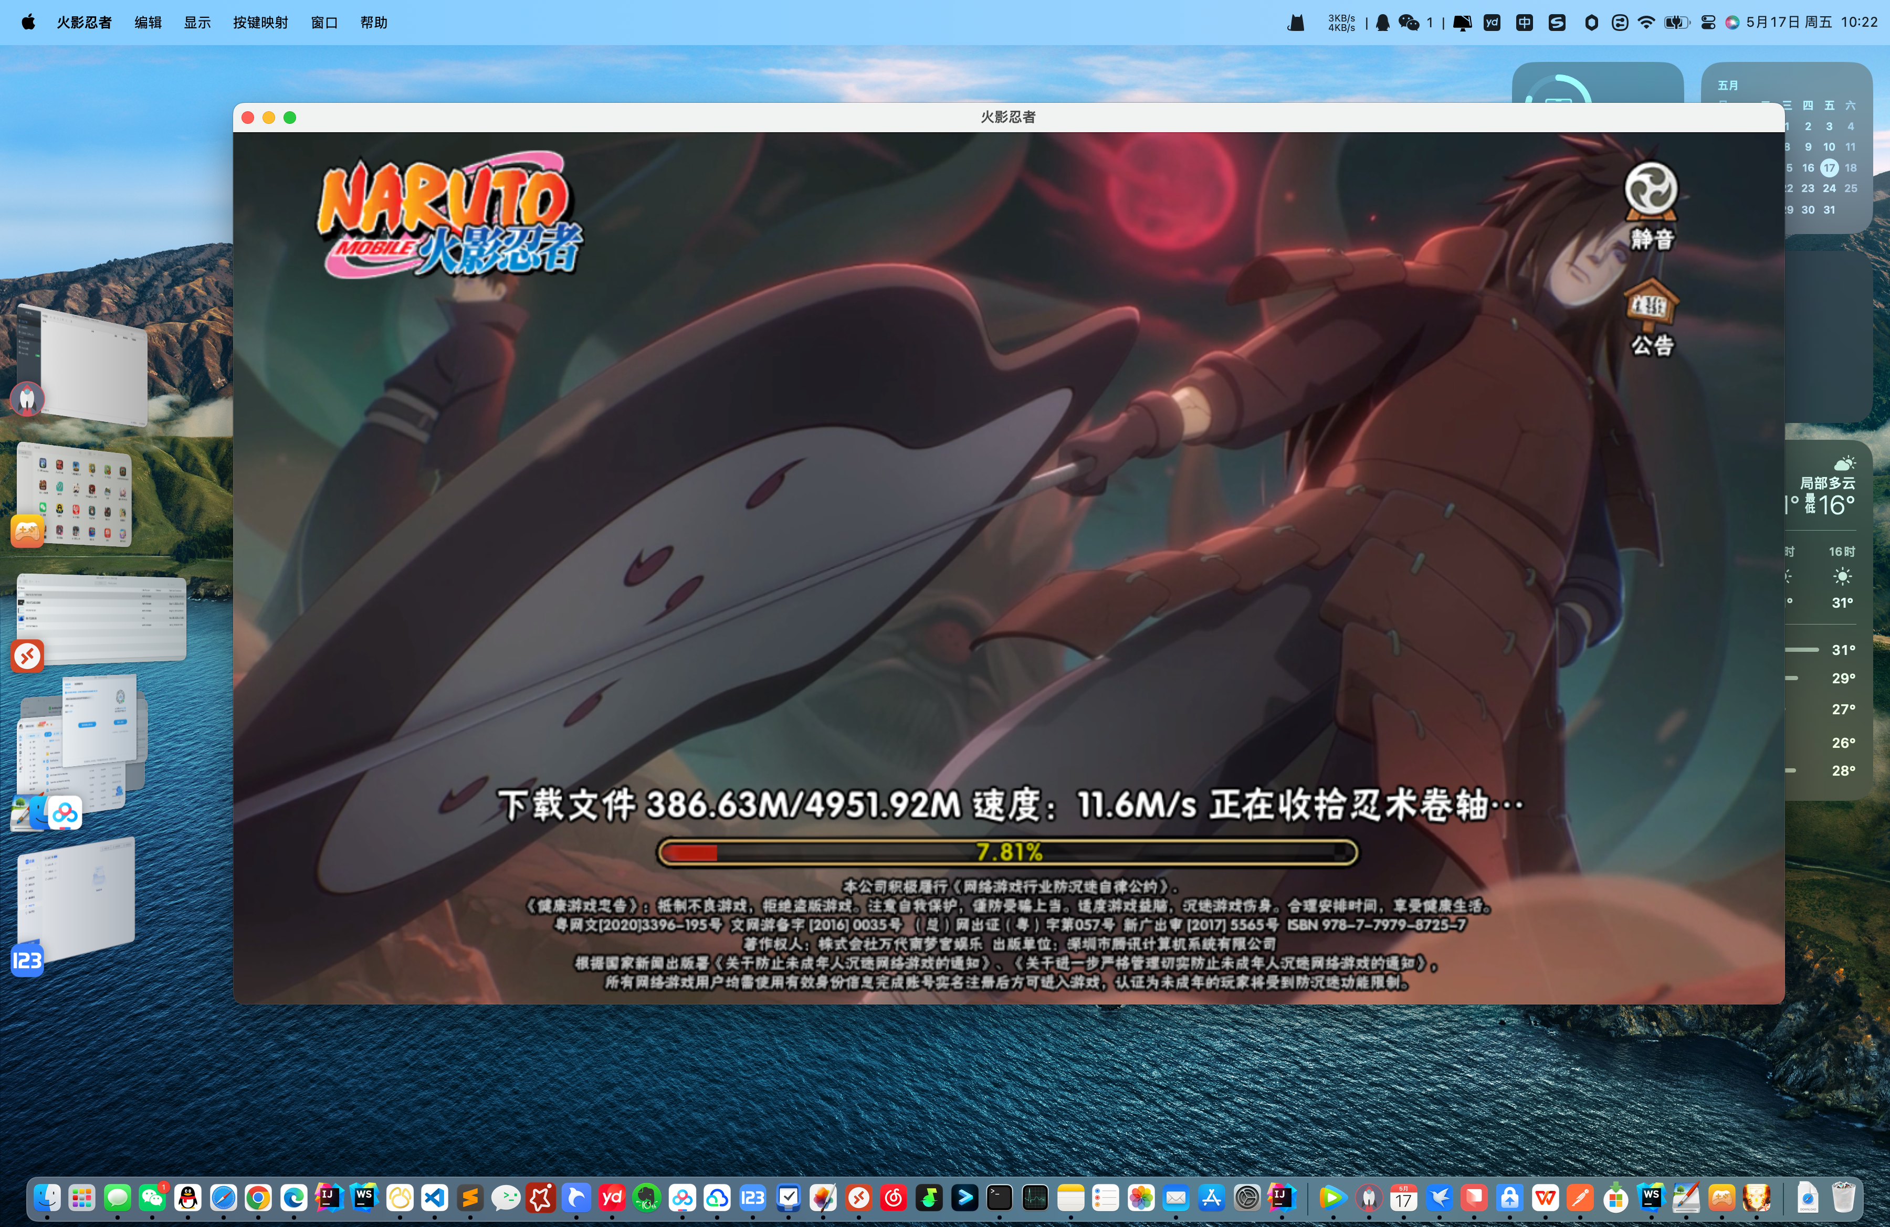Click the Wi-Fi status icon
The height and width of the screenshot is (1227, 1890).
tap(1646, 22)
